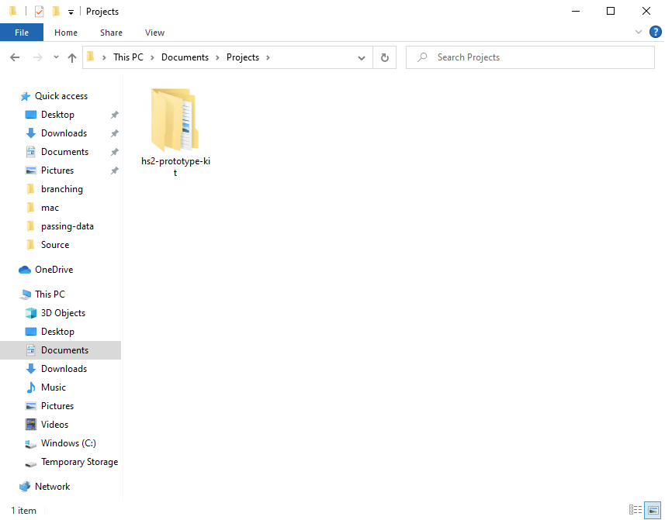The image size is (665, 520).
Task: Click inside the Search Projects box
Action: (x=530, y=57)
